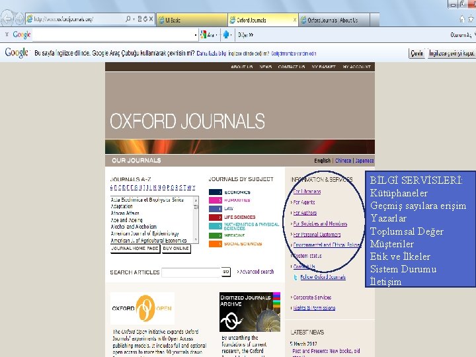Open My Account in top navigation
476x357 pixels.
point(357,67)
